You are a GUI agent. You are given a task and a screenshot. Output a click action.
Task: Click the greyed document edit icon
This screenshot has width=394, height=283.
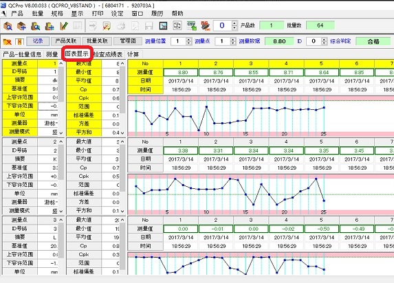(135, 25)
